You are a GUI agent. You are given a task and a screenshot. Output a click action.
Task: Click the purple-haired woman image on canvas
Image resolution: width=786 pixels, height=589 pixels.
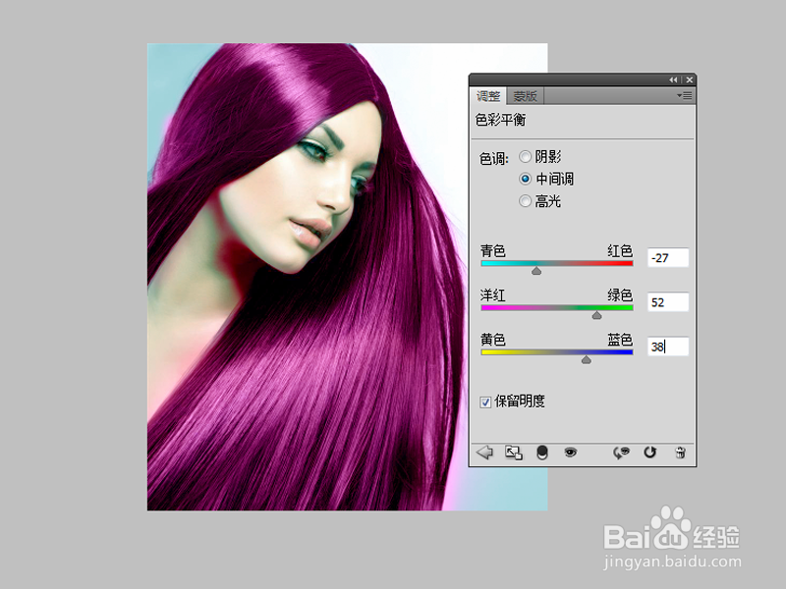(x=347, y=277)
